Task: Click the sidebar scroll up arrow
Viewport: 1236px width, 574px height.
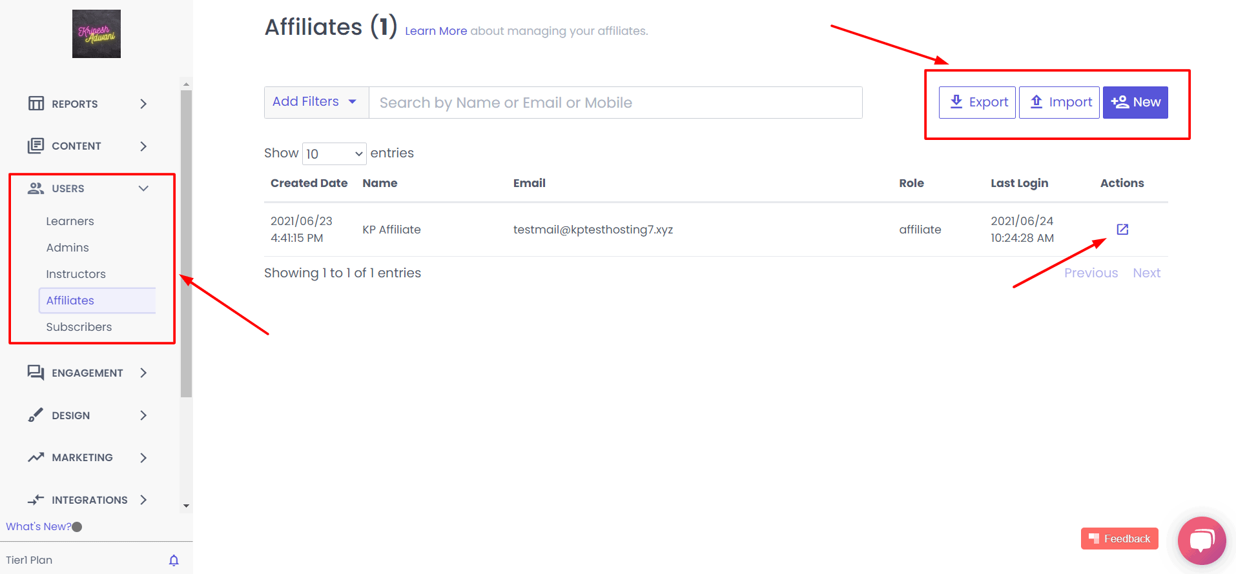Action: pyautogui.click(x=187, y=84)
